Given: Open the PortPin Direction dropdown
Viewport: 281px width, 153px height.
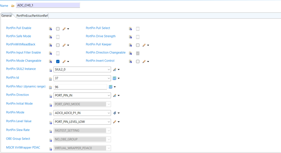Looking at the screenshot, I should (109, 96).
